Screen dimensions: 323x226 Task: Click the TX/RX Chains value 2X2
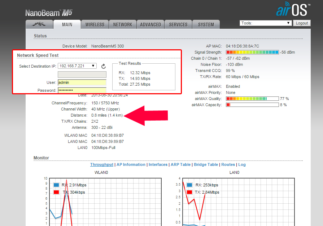point(95,121)
